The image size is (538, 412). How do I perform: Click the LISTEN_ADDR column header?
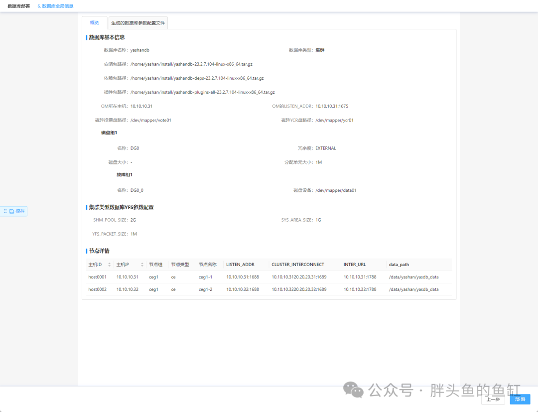tap(240, 265)
